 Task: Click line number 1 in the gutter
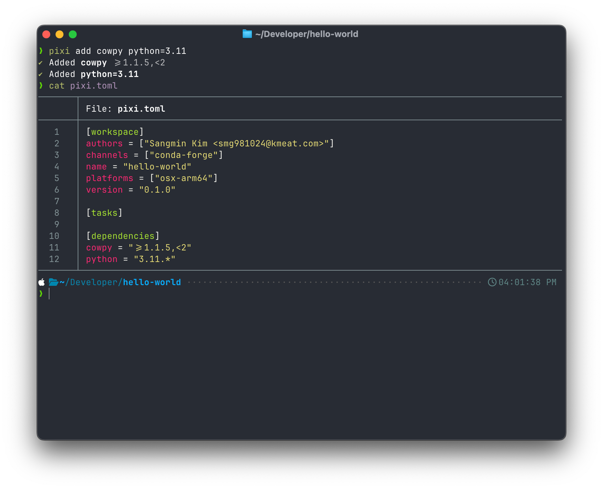(x=57, y=132)
